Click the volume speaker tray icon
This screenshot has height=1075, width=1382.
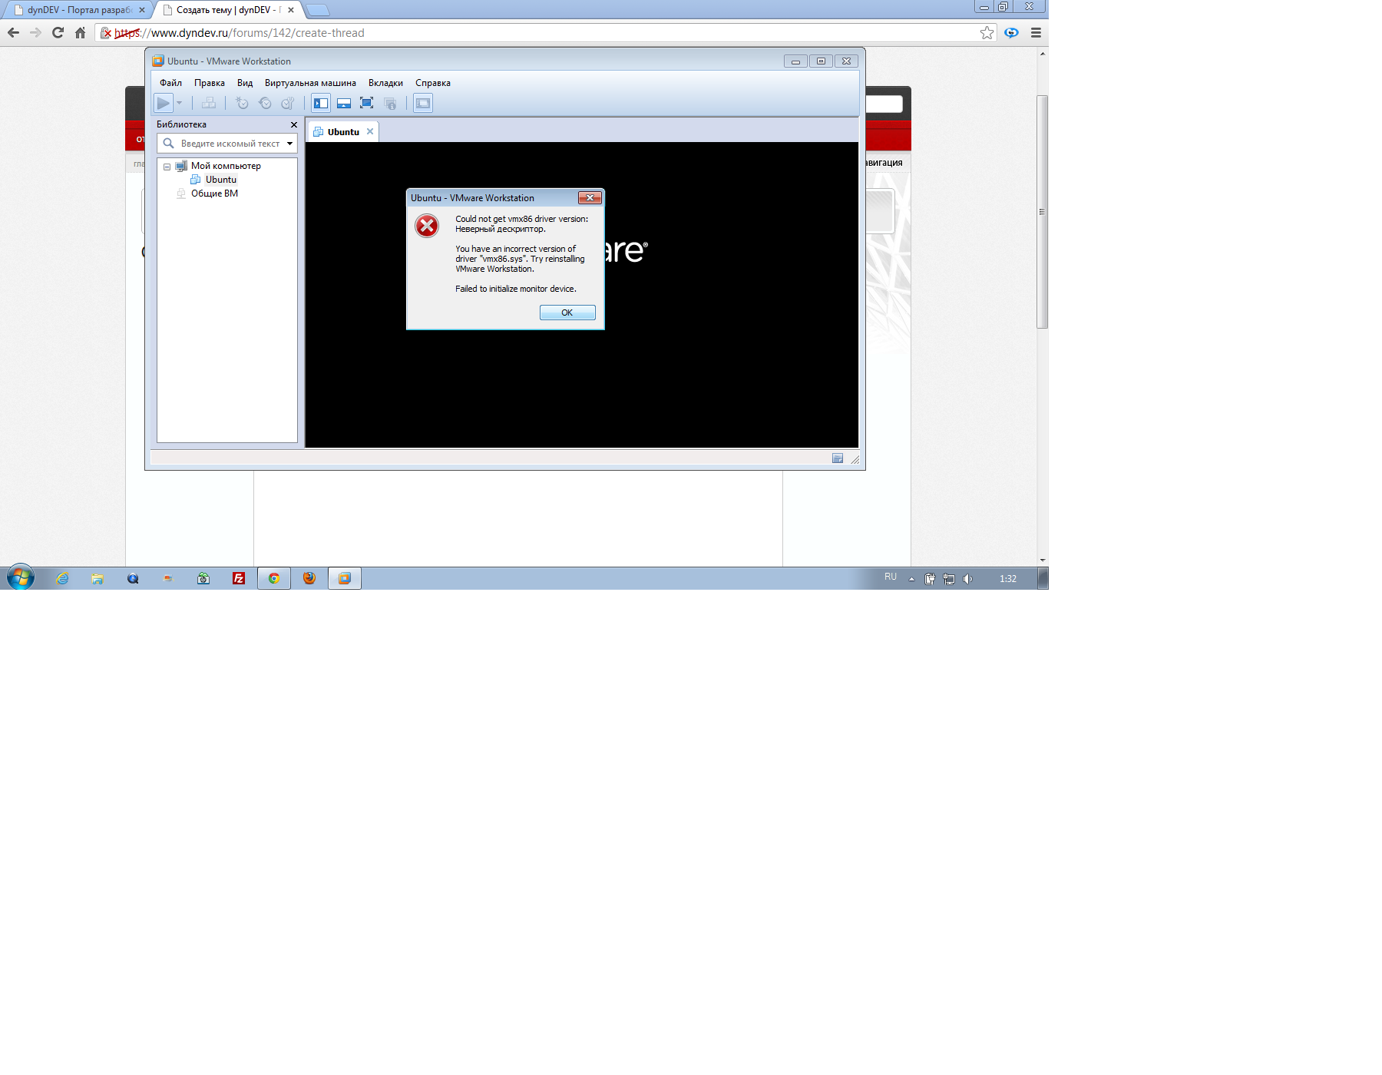pyautogui.click(x=967, y=579)
